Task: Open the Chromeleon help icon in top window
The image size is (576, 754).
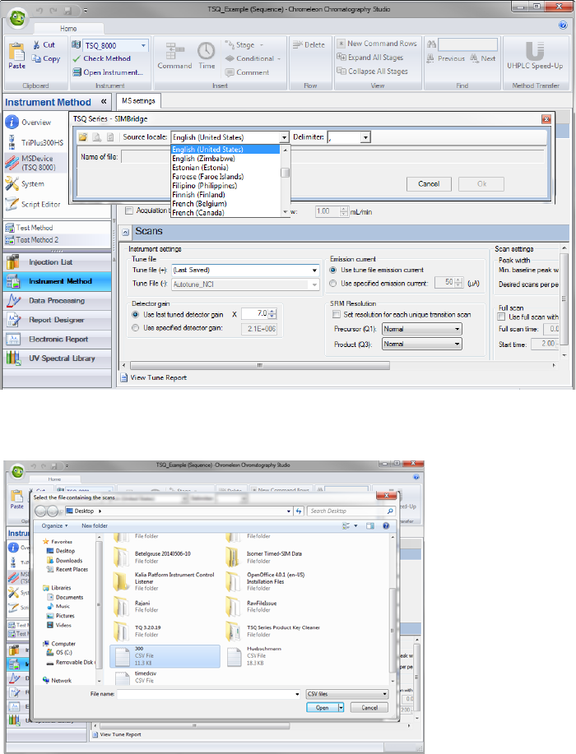Action: coord(563,25)
